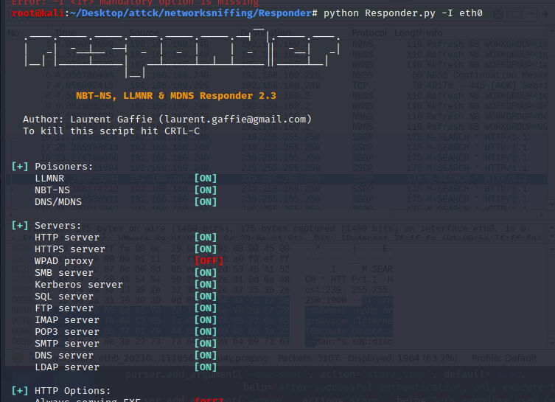Click the SMTP server label

(67, 343)
